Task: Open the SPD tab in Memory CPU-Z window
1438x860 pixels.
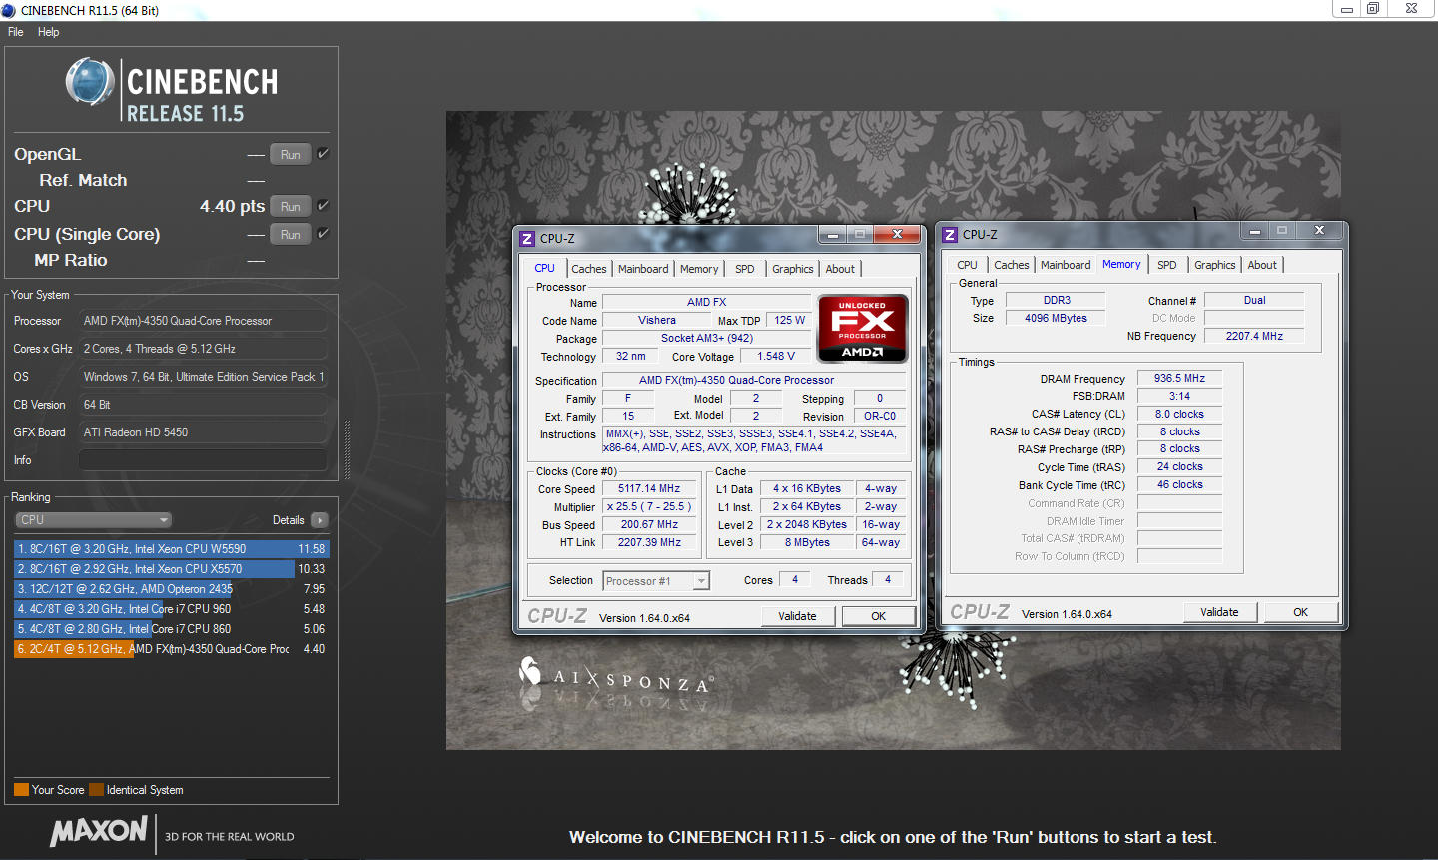Action: point(1166,265)
